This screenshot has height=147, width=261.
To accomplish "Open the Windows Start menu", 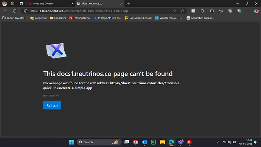I will (x=71, y=142).
